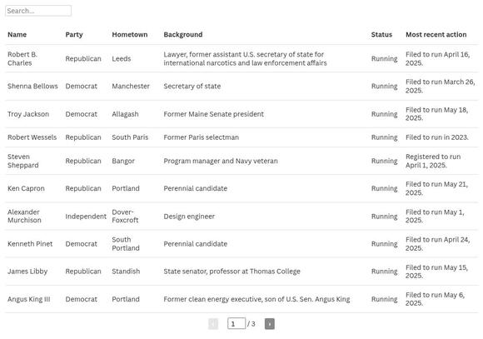Focus the Search input field
Screen dimensions: 483x339
coord(38,11)
